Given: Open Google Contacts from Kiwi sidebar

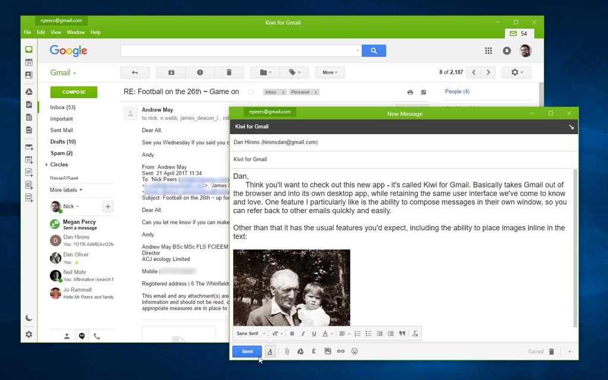Looking at the screenshot, I should 28,75.
